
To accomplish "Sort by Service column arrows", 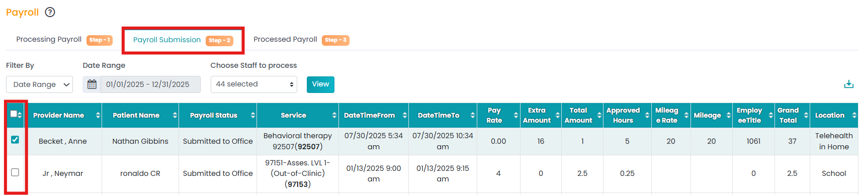I will click(x=334, y=116).
